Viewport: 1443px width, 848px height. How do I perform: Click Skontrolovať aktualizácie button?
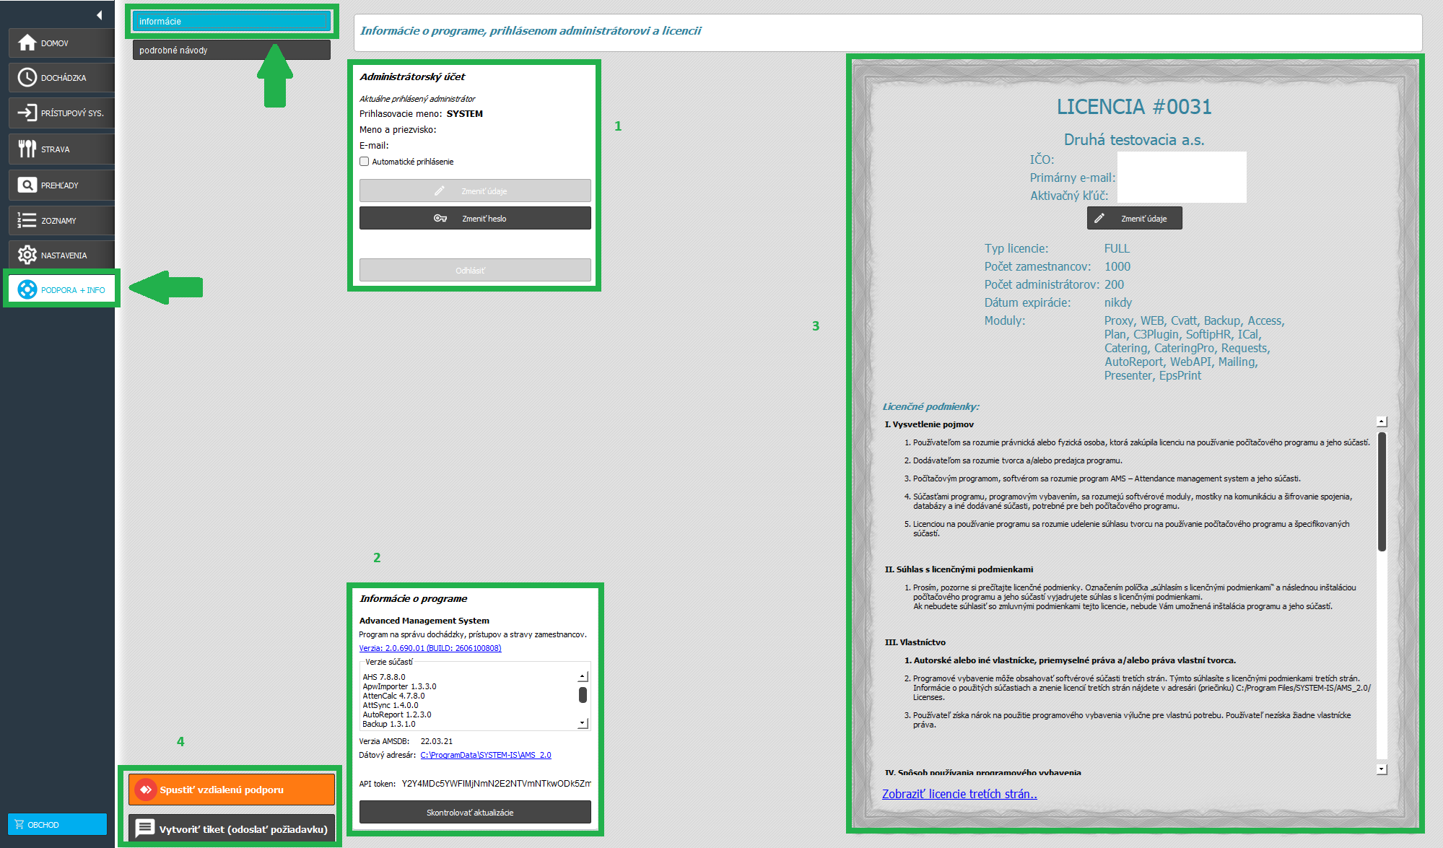click(475, 813)
